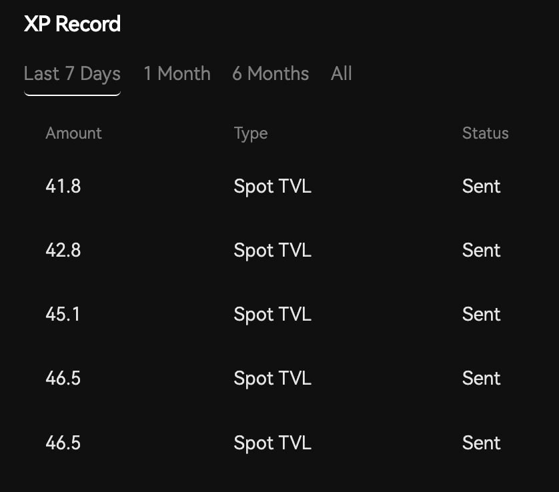Select the last 46.5 amount entry
Image resolution: width=559 pixels, height=492 pixels.
point(63,443)
